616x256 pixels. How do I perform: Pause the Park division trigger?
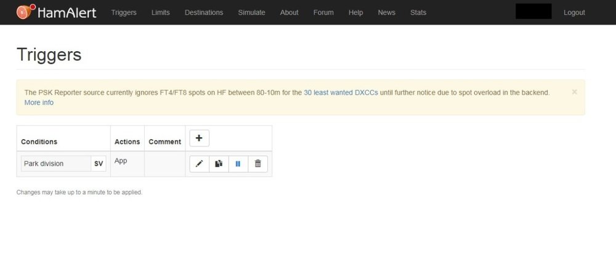coord(238,164)
